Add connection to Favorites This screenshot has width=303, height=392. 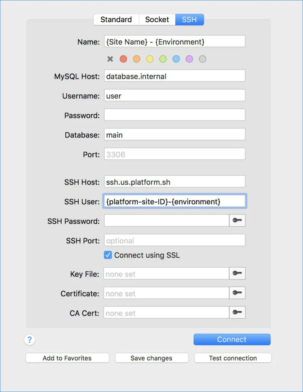point(67,358)
